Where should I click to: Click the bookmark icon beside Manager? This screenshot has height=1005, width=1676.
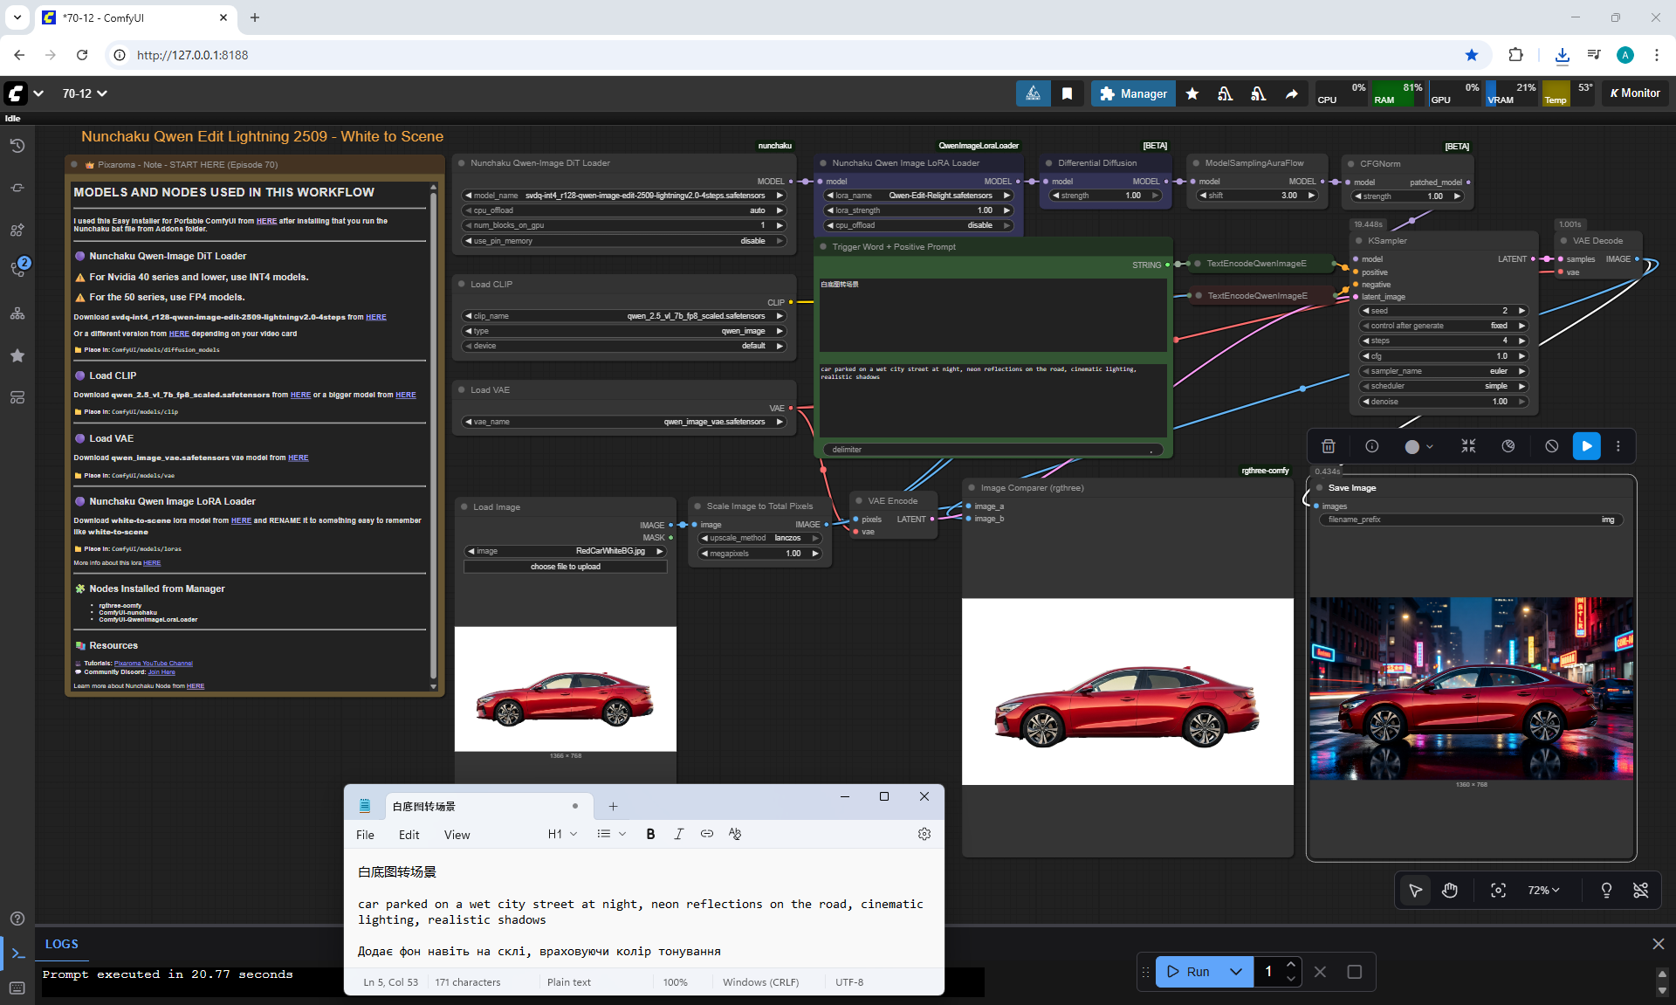click(1067, 93)
